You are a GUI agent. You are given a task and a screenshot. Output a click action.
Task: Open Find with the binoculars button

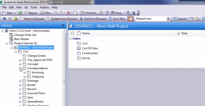(117, 13)
